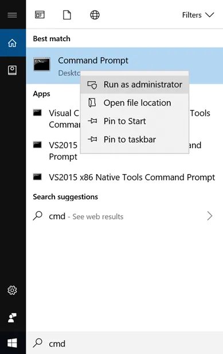223x354 pixels.
Task: Open Settings gear in the sidebar
Action: tap(12, 290)
